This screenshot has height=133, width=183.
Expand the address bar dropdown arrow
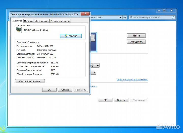[120, 18]
